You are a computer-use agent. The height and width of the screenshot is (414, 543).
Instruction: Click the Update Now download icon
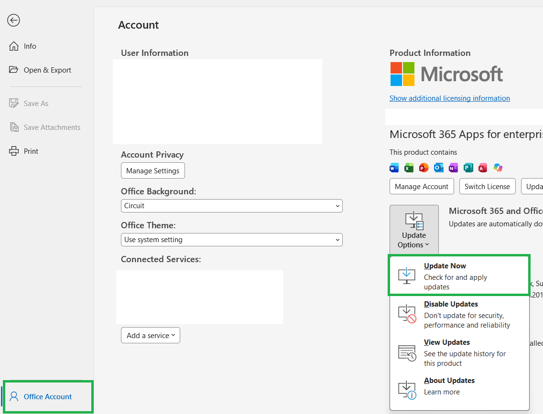[x=407, y=276]
